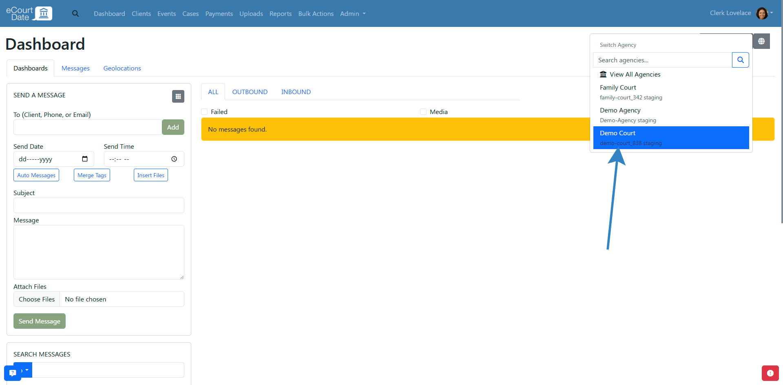Select Demo Court agency from list
This screenshot has height=385, width=783.
coord(671,138)
